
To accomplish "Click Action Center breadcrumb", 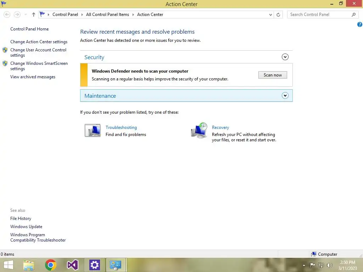I will [x=150, y=15].
